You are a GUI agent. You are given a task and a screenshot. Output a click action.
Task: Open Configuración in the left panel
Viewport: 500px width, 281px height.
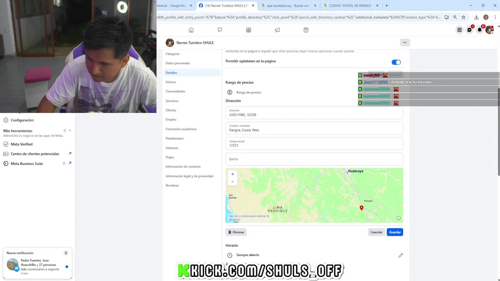(x=22, y=120)
